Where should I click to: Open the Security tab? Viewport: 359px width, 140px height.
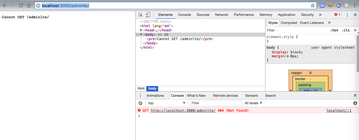[x=307, y=15]
